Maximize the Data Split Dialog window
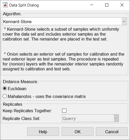The height and width of the screenshot is (140, 130). pos(107,5)
